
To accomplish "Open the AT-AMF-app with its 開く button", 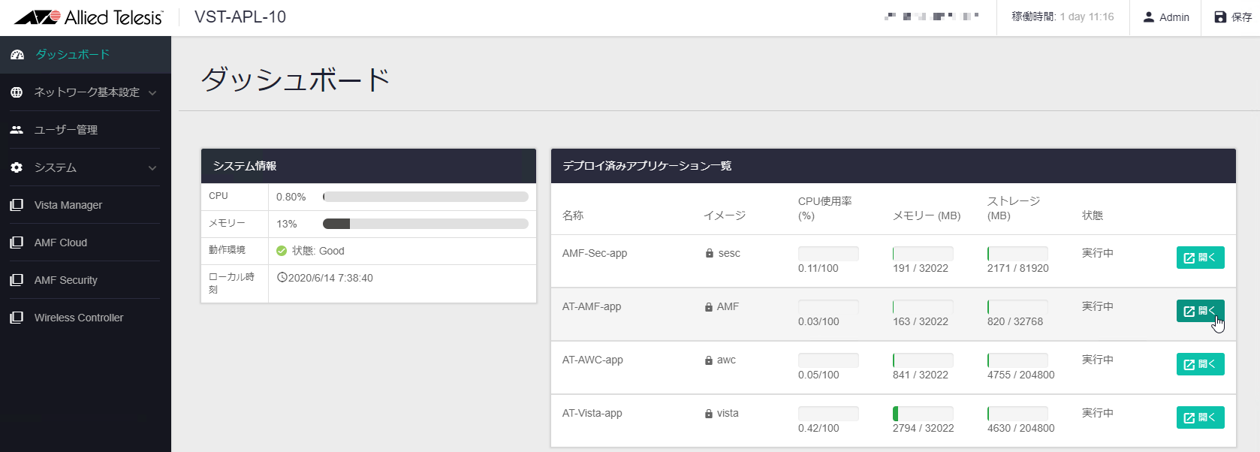I will pyautogui.click(x=1200, y=311).
